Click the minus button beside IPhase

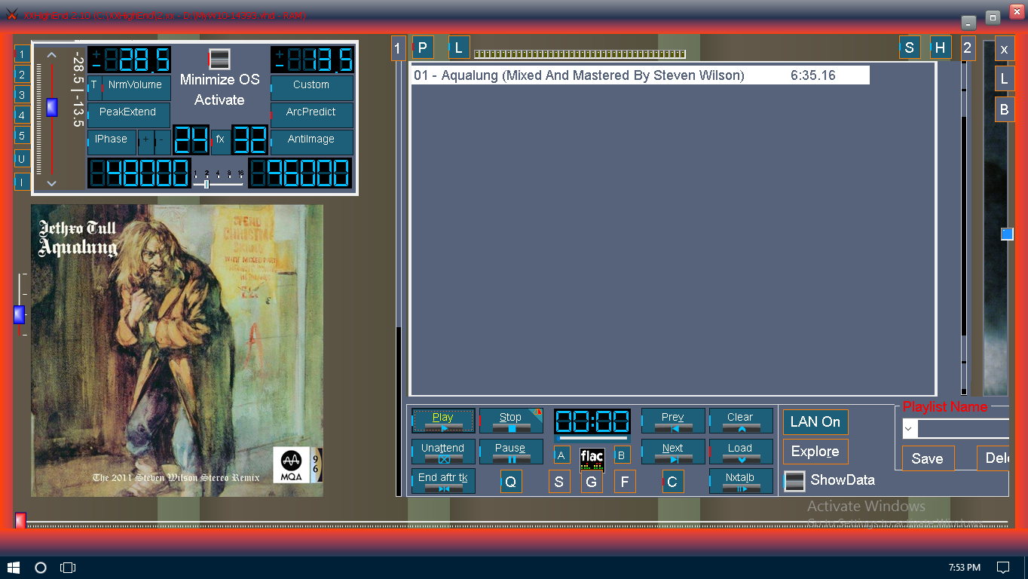[163, 142]
